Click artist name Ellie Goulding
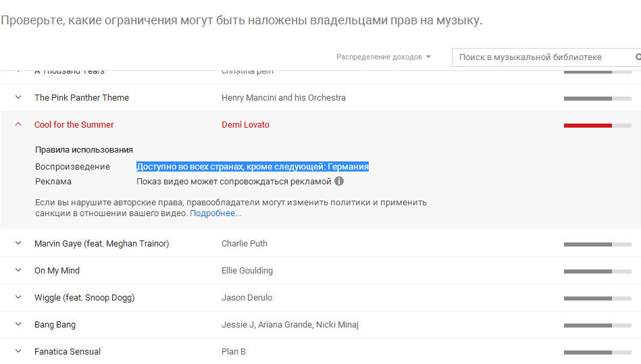The height and width of the screenshot is (364, 641). (x=247, y=270)
